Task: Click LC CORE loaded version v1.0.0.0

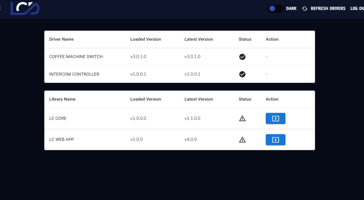Action: point(138,118)
